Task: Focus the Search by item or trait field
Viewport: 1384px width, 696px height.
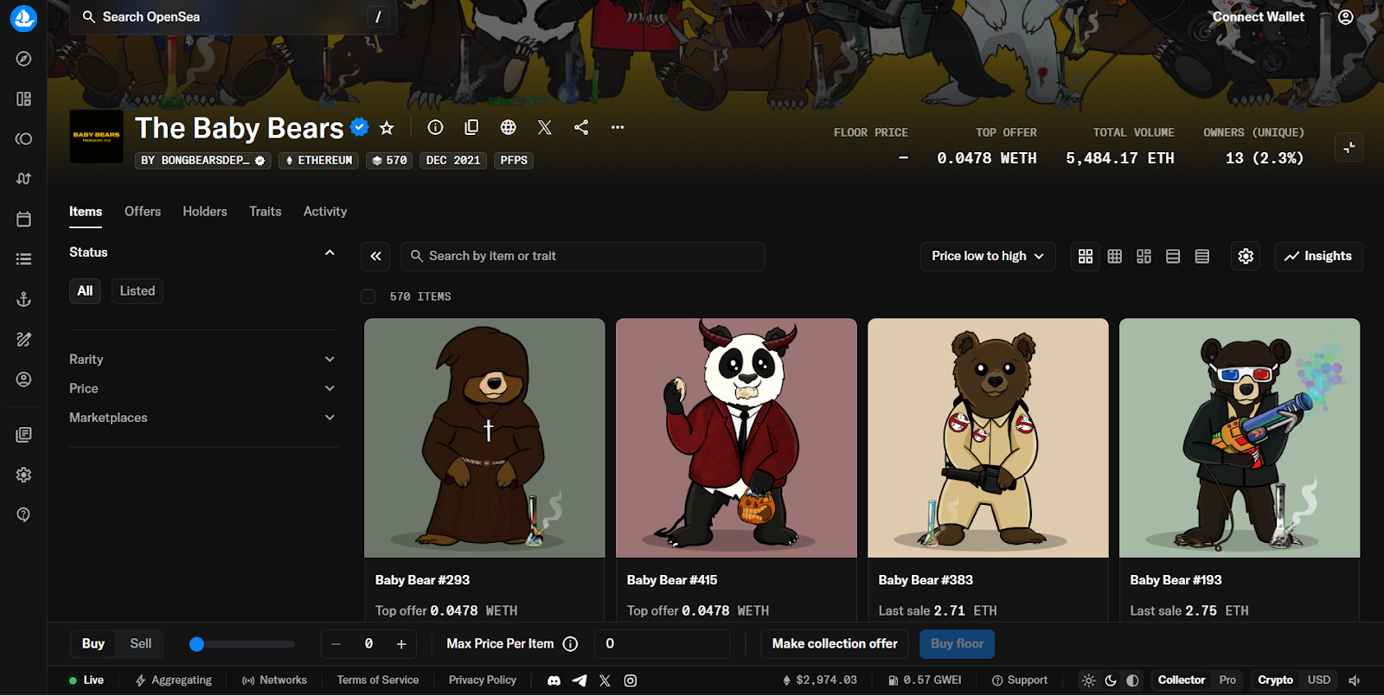Action: (x=583, y=256)
